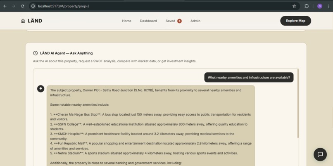Open the Dashboard nav link
The height and width of the screenshot is (166, 333).
(x=148, y=21)
